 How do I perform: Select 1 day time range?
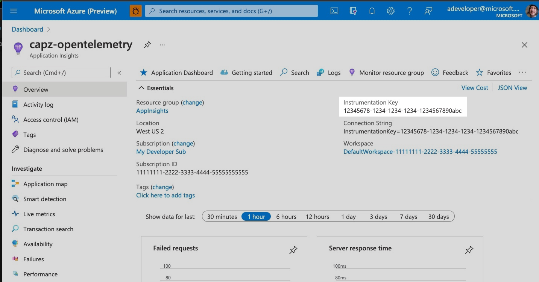(348, 217)
